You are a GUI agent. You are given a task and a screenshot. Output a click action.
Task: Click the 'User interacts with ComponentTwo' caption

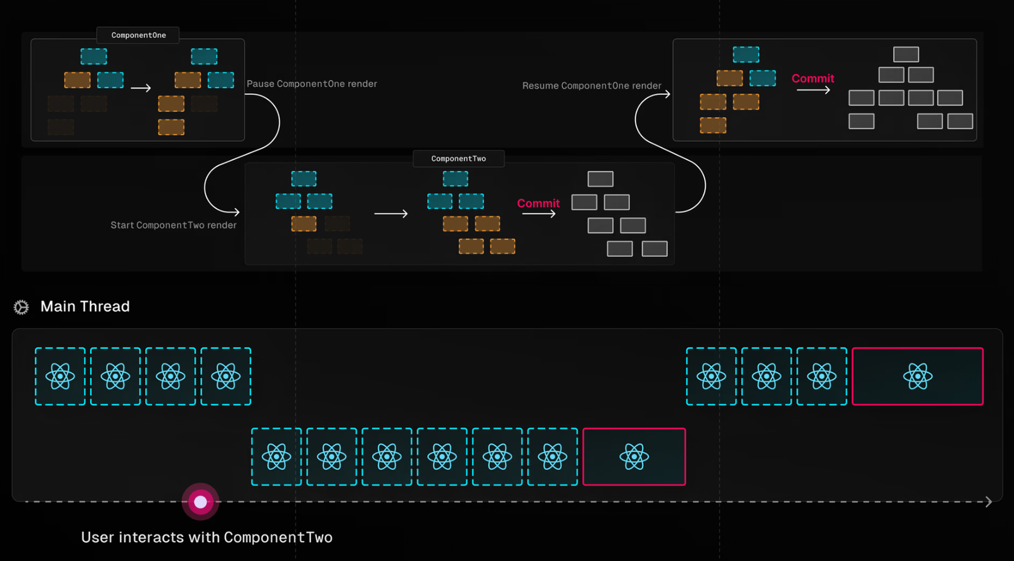207,538
